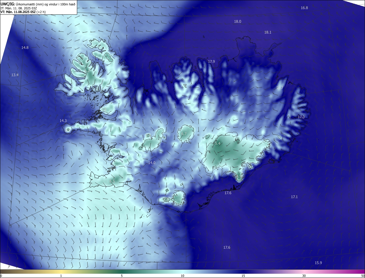Image resolution: width=365 pixels, height=278 pixels.
Task: Click the 15 label on the color scale
Action: [243, 276]
